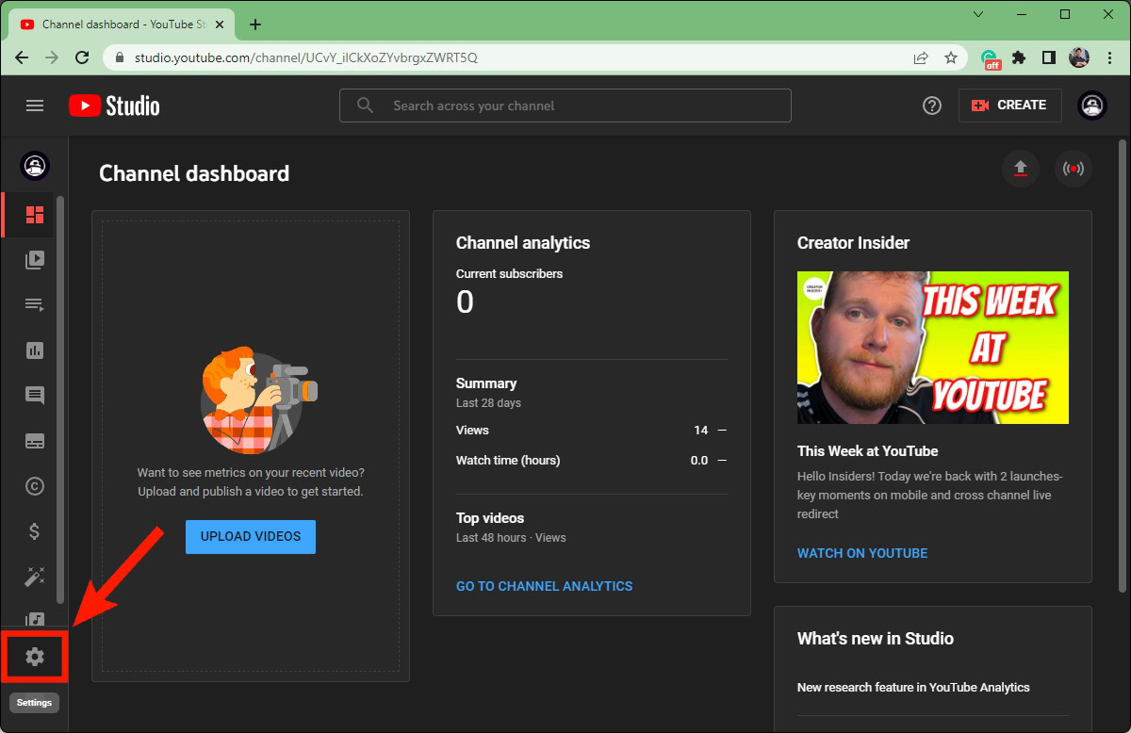The image size is (1131, 733).
Task: Toggle the hamburger menu to collapse sidebar
Action: coord(35,106)
